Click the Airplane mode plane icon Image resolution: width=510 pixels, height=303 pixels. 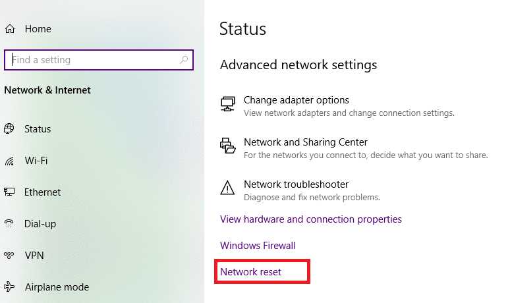point(10,287)
